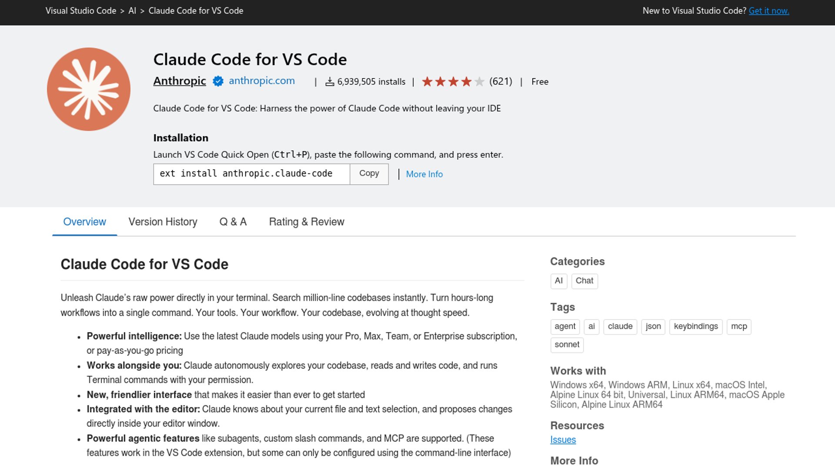This screenshot has height=469, width=835.
Task: Open the anthropic.com website link
Action: point(261,81)
